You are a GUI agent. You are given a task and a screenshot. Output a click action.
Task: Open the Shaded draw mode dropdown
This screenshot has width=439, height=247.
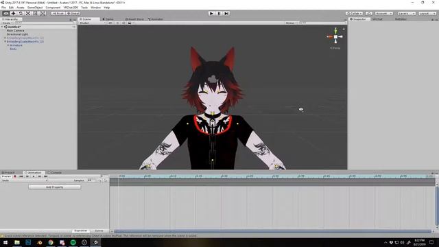pos(93,23)
